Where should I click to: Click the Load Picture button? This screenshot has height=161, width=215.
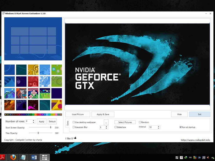78,114
